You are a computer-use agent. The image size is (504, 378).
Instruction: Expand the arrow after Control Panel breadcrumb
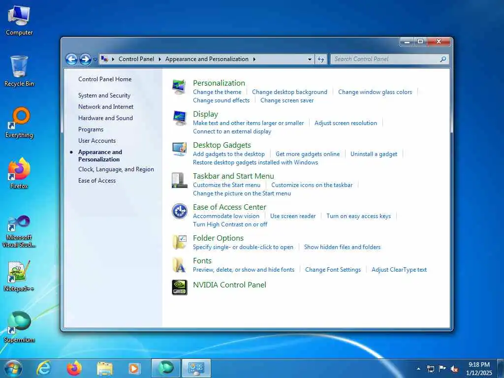[x=160, y=59]
